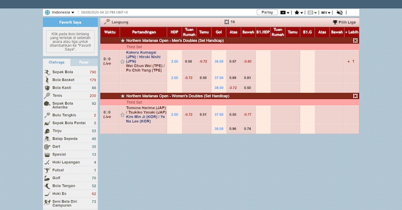Screen dimensions: 402x210
Task: Favorite the Men's Doubles league star
Action: click(x=123, y=41)
